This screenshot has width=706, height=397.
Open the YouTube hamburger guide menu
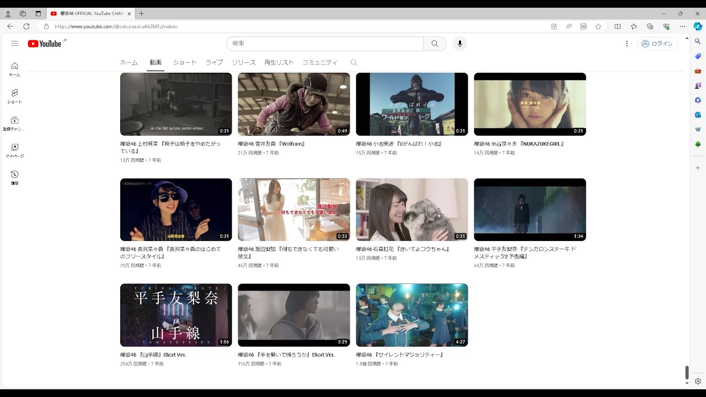point(15,44)
